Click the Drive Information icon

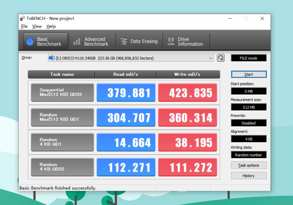171,41
